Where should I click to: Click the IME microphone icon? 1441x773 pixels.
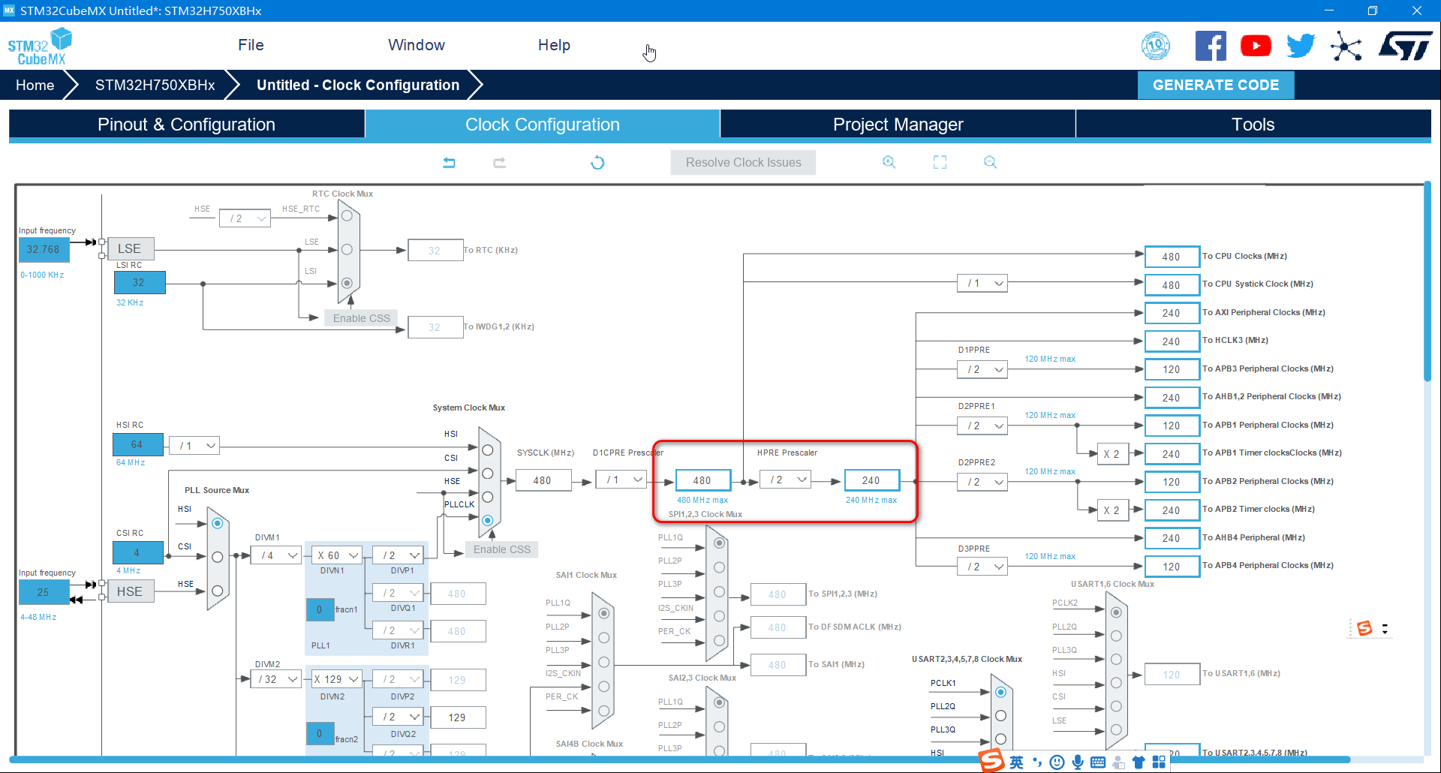[1078, 762]
